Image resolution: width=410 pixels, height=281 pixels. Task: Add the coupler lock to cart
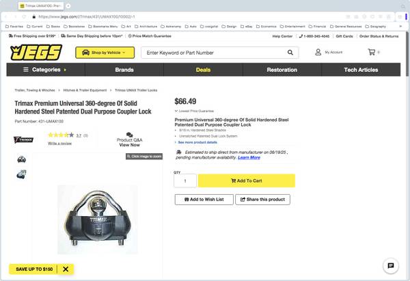(x=246, y=180)
